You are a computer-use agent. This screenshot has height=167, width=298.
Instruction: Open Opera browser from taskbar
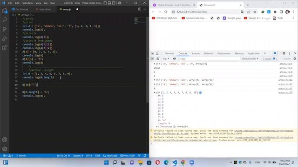(157, 162)
